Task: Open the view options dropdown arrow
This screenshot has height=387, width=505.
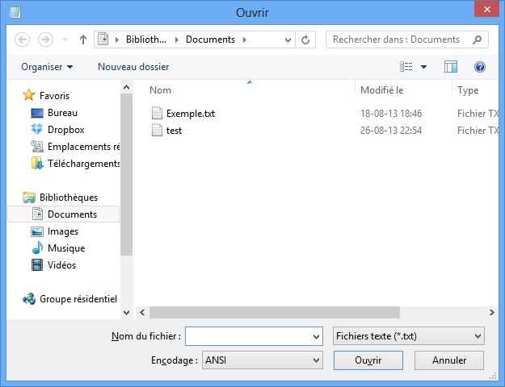Action: pos(423,67)
